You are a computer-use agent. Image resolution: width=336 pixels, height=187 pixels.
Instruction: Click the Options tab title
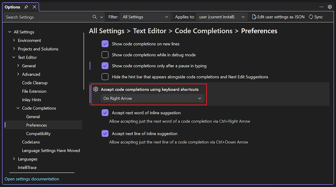click(12, 7)
